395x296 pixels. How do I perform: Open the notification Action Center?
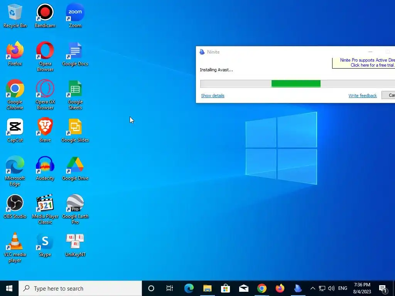click(383, 288)
